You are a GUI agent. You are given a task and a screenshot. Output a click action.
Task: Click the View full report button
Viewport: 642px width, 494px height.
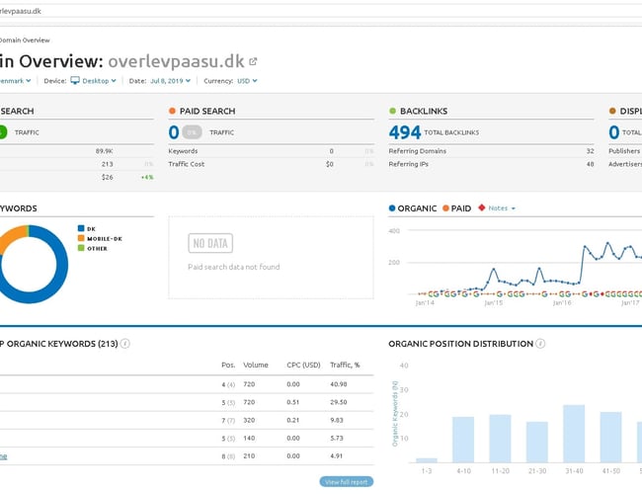(348, 481)
